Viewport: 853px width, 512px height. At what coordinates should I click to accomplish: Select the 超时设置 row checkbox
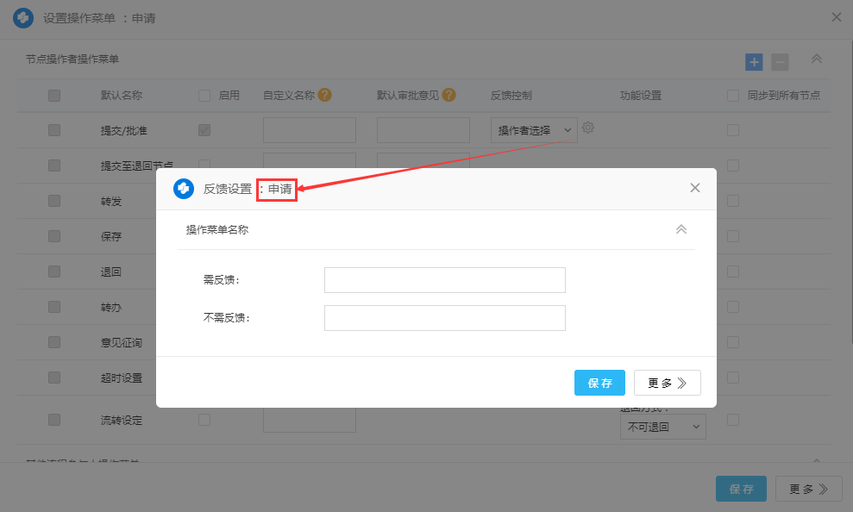[54, 378]
